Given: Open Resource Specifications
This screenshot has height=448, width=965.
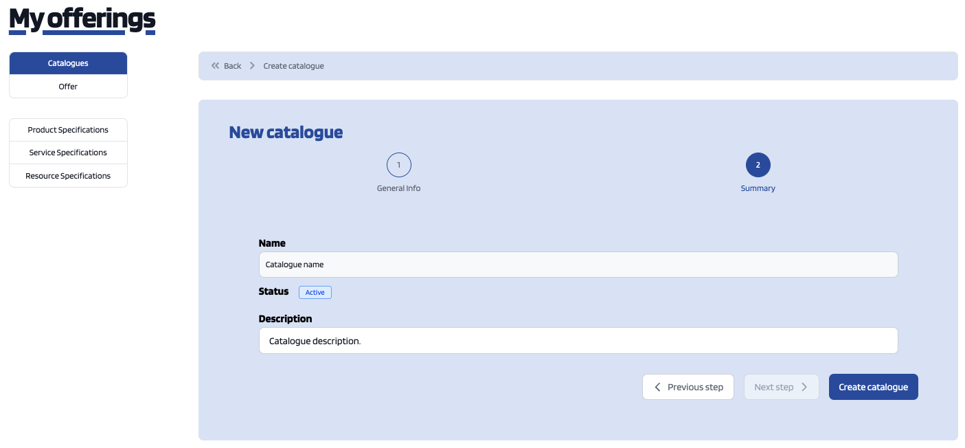Looking at the screenshot, I should 68,176.
